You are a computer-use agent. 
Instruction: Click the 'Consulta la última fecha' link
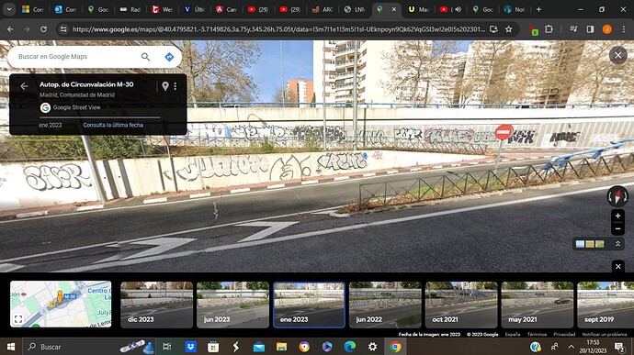point(113,125)
